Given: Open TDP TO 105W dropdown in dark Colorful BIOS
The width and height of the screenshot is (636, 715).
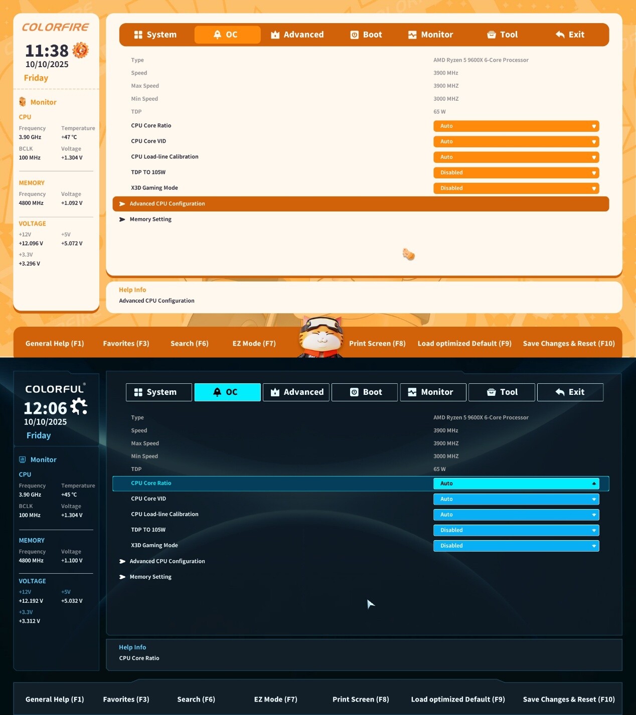Looking at the screenshot, I should tap(516, 530).
